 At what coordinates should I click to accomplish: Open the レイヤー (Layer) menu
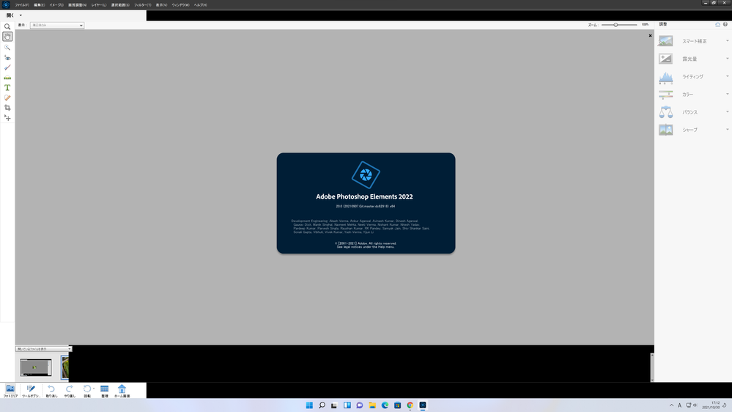pos(99,4)
